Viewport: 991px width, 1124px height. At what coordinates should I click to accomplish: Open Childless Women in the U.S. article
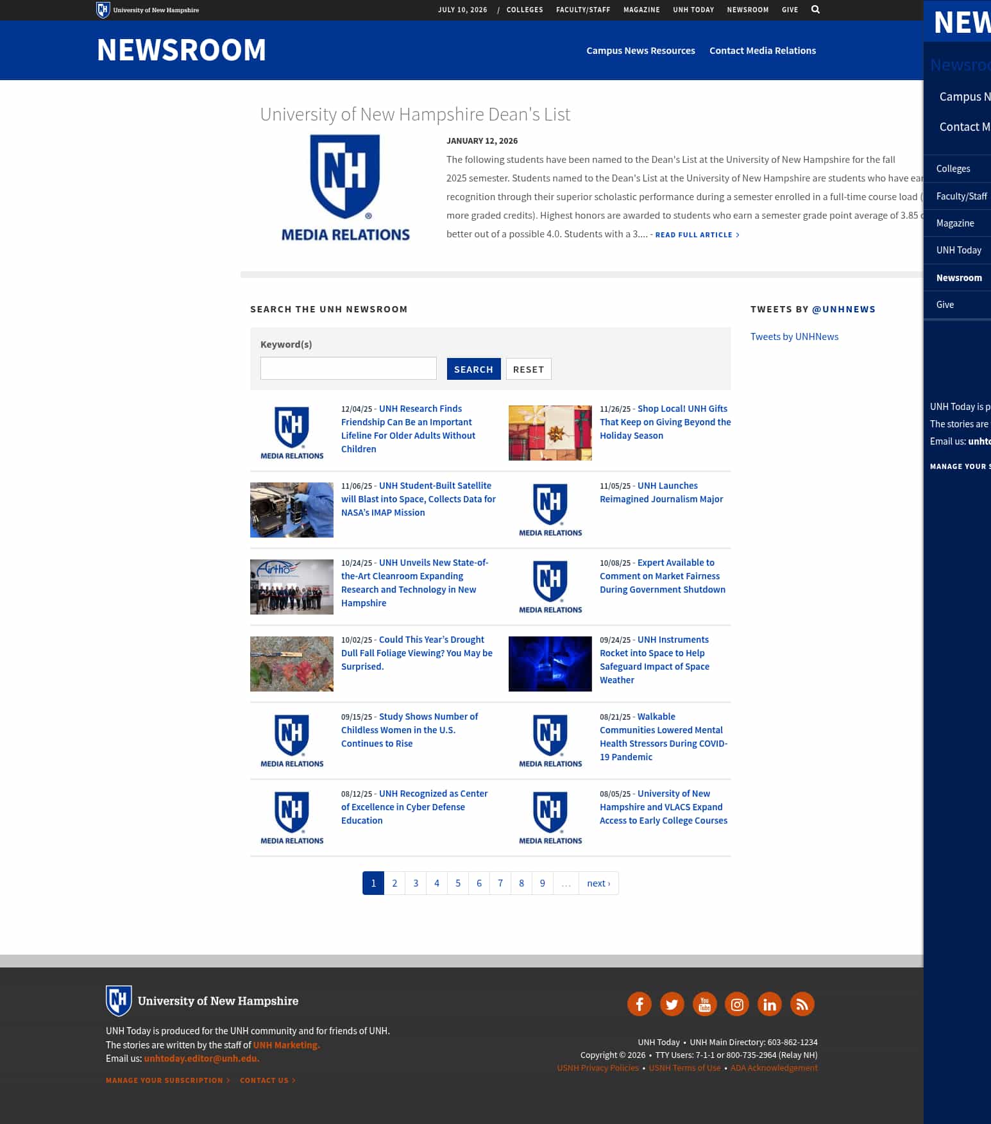[410, 730]
